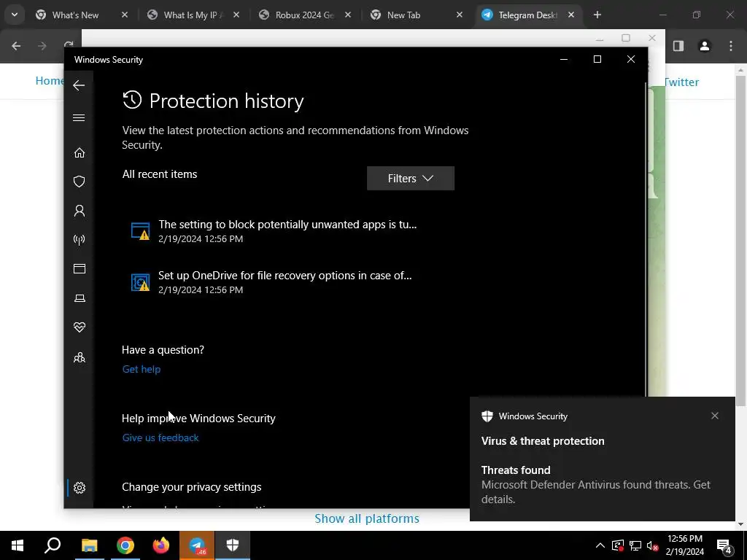The height and width of the screenshot is (560, 747).
Task: Open the Windows Security hamburger menu
Action: (79, 117)
